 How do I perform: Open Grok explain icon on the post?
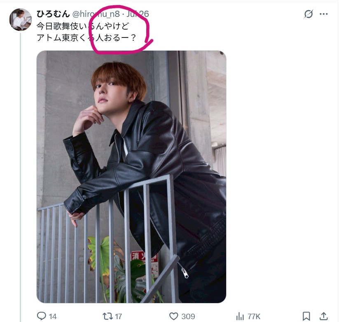pos(308,14)
